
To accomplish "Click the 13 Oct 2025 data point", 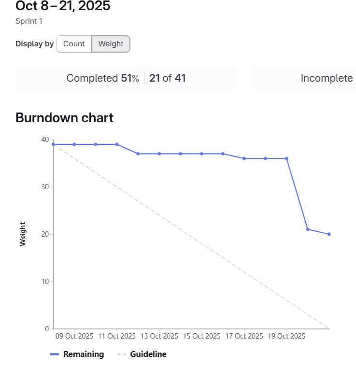I will (159, 154).
